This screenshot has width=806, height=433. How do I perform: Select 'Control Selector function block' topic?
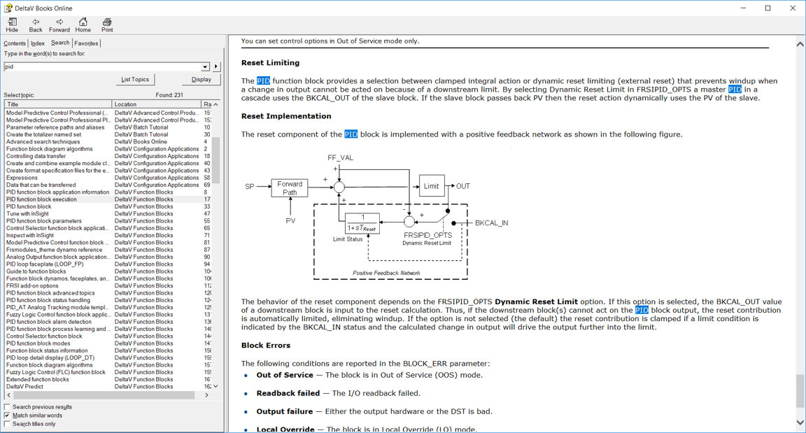tap(44, 336)
